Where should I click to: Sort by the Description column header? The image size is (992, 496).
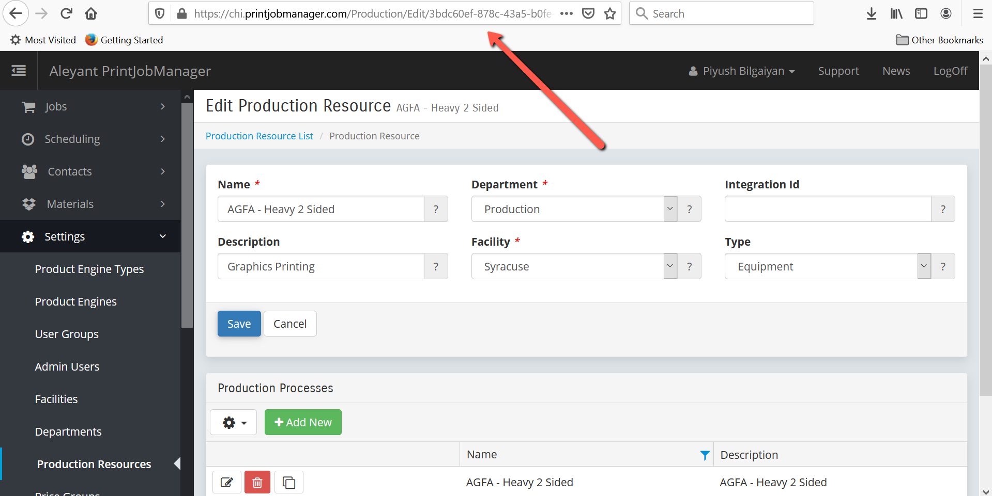tap(749, 455)
